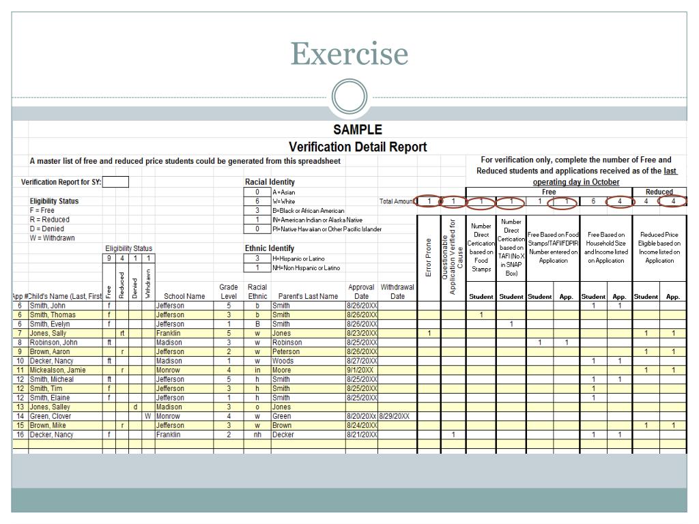Select the "8/27/20XX" approval date cell
The width and height of the screenshot is (699, 524).
tap(362, 361)
